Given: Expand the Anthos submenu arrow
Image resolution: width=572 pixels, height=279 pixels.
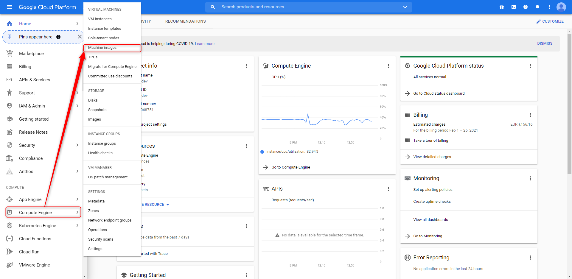Looking at the screenshot, I should click(x=77, y=171).
